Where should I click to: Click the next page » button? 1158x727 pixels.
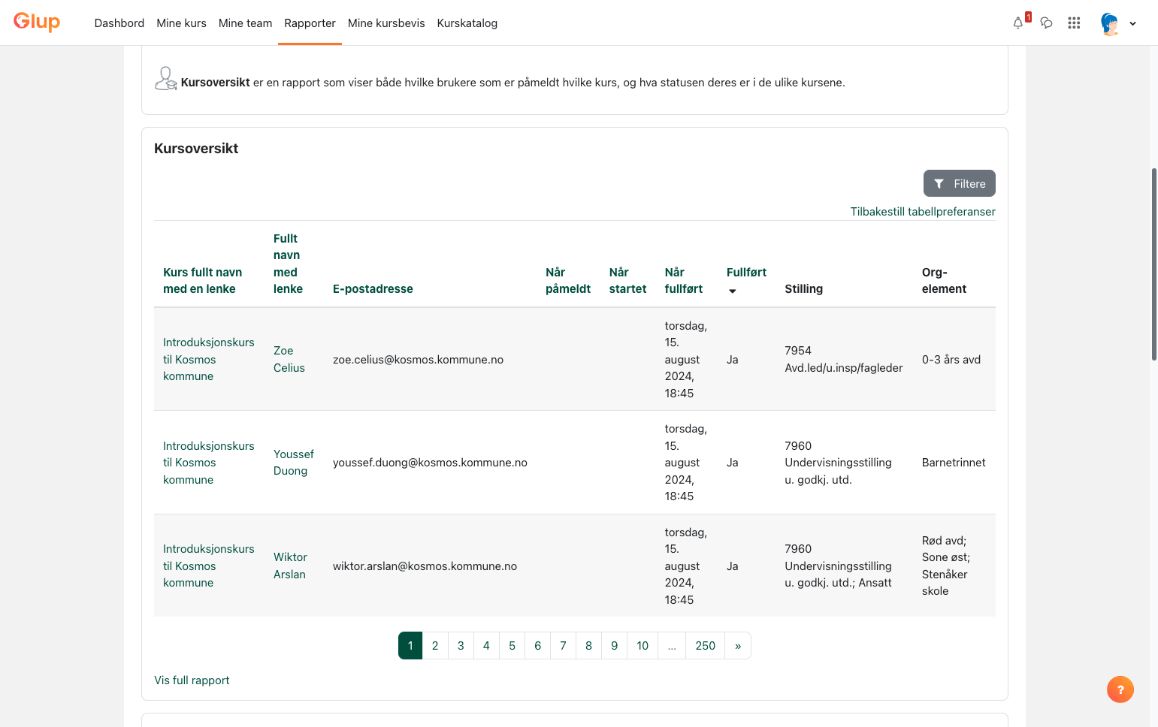[738, 646]
